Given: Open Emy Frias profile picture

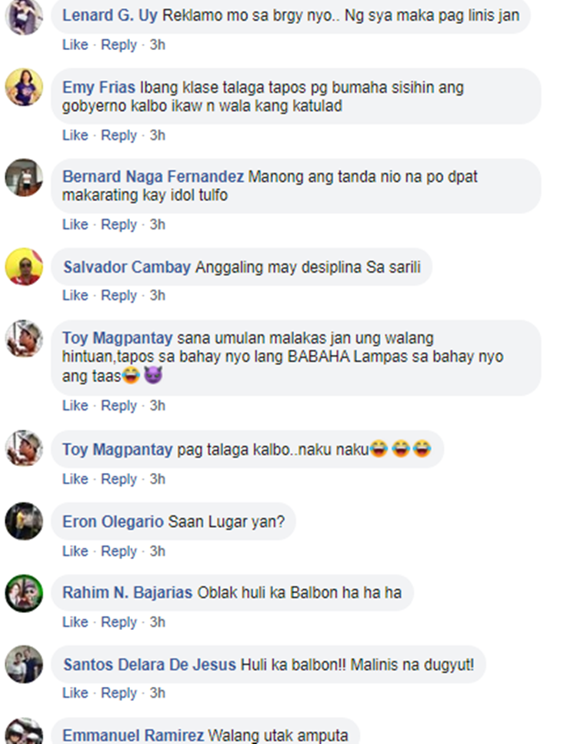Looking at the screenshot, I should [x=24, y=87].
